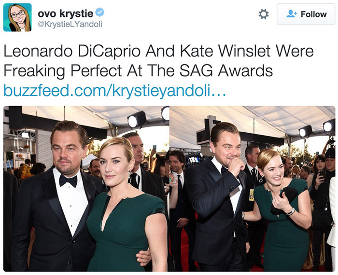Screen dimensions: 338x275
Task: Click the black bow tie in left photo
Action: [x=68, y=180]
